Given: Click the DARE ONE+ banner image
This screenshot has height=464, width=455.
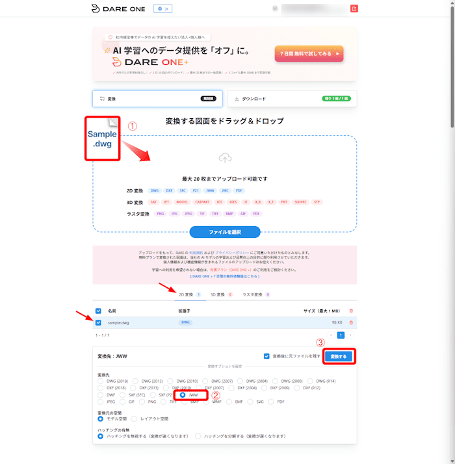Looking at the screenshot, I should tap(225, 54).
